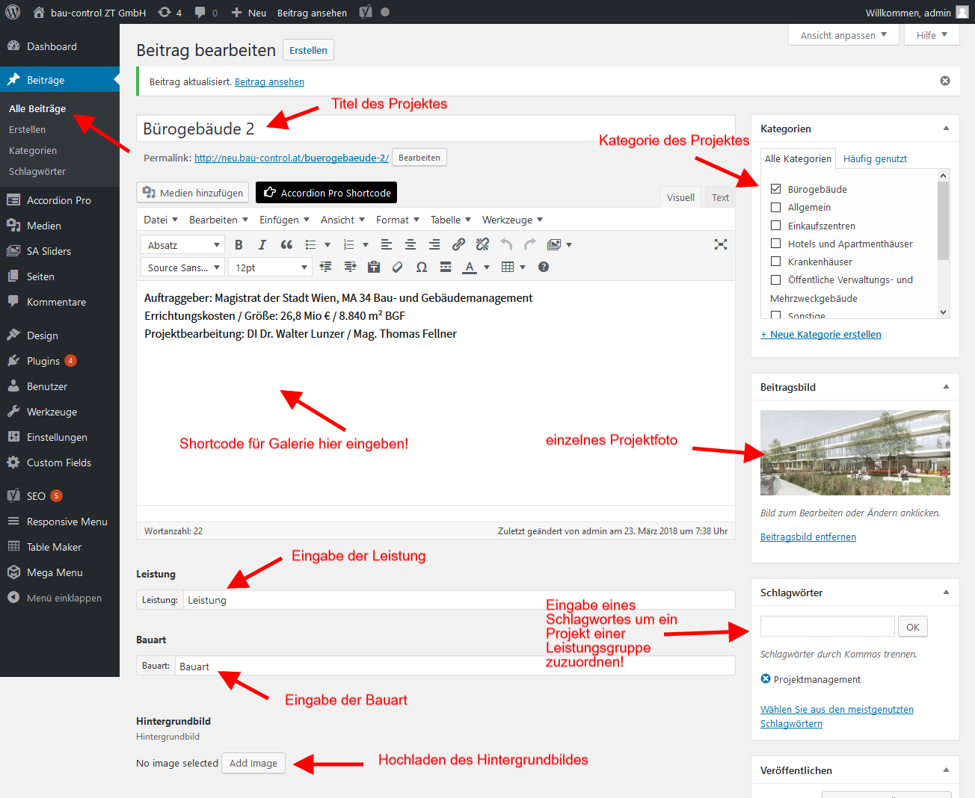Switch to the Text editor tab
This screenshot has width=975, height=798.
pyautogui.click(x=720, y=197)
